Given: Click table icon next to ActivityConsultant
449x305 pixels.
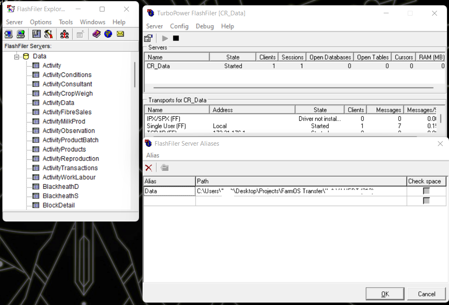Looking at the screenshot, I should 36,84.
